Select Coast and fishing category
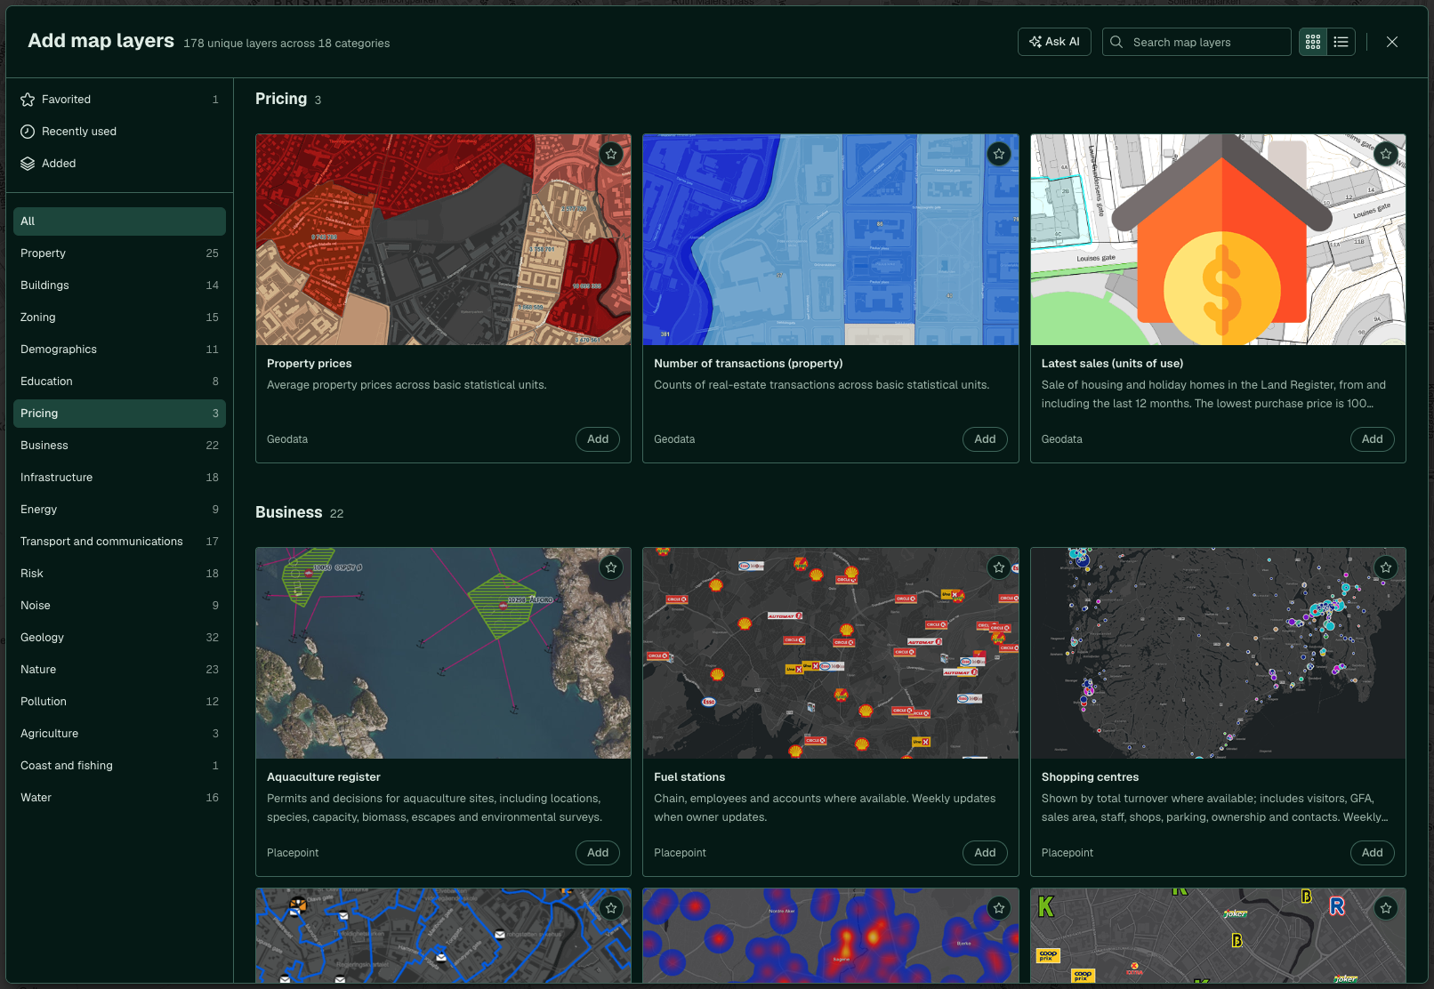 119,766
